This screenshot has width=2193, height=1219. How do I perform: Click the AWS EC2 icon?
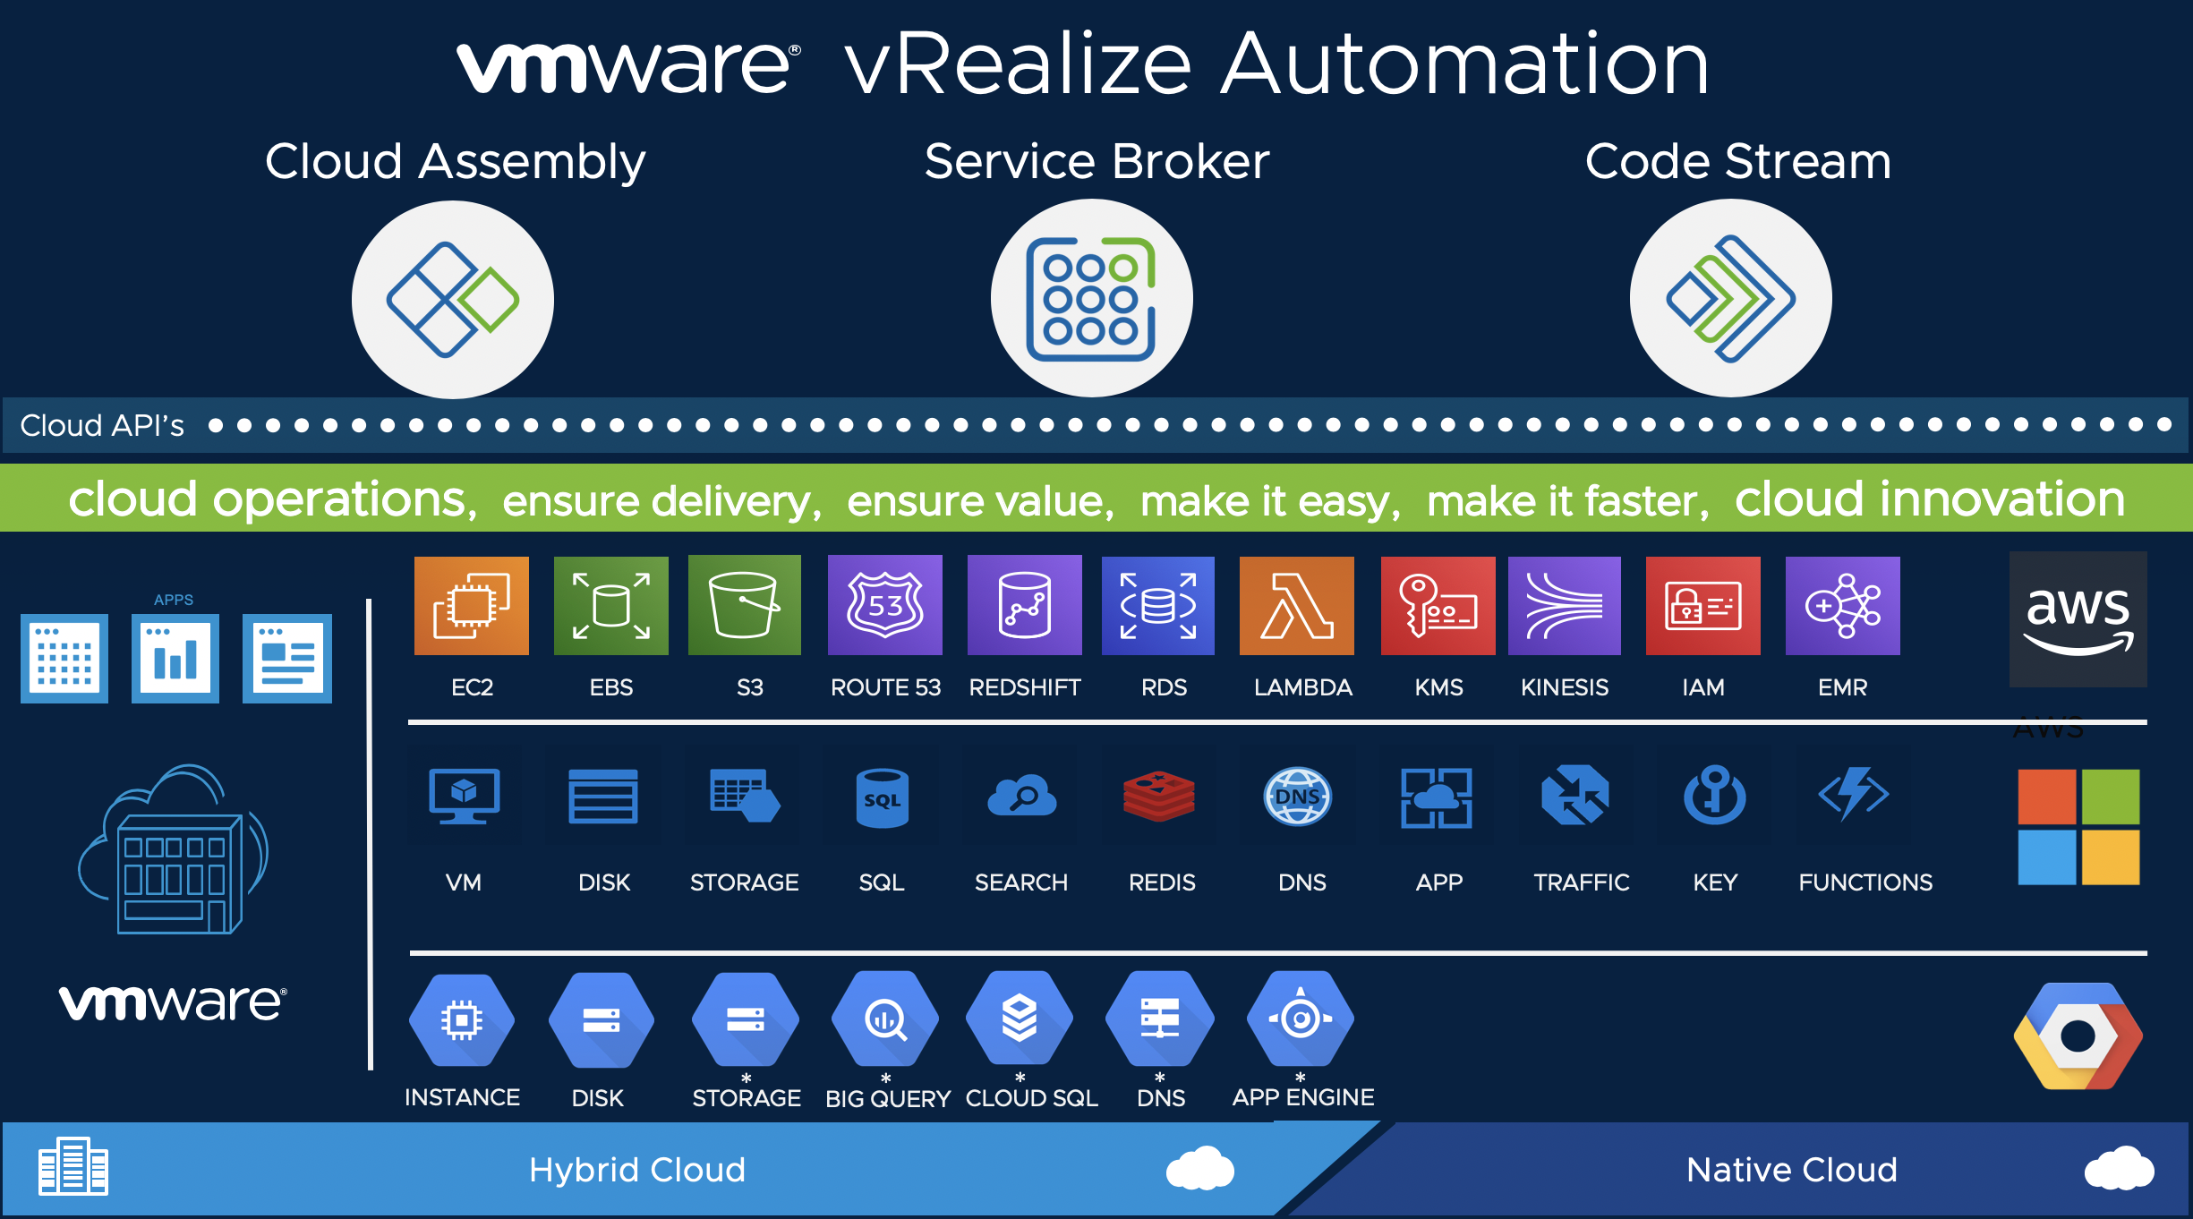coord(472,606)
